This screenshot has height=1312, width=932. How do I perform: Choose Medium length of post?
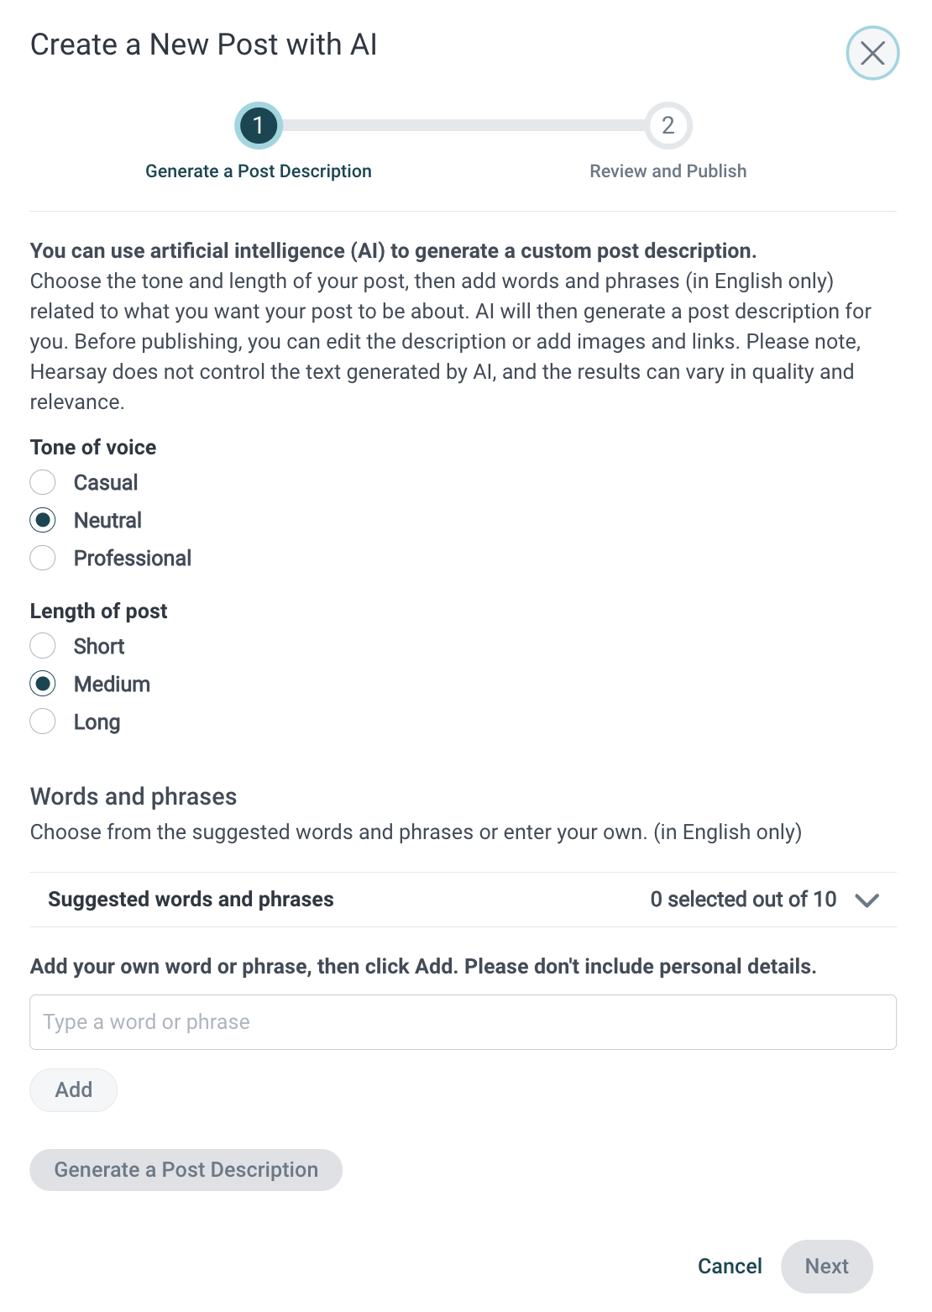[x=43, y=684]
